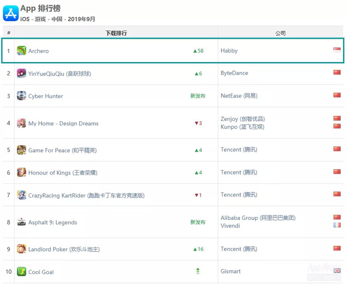Open the Kunpo (蓝飞互娱) company link

click(243, 127)
